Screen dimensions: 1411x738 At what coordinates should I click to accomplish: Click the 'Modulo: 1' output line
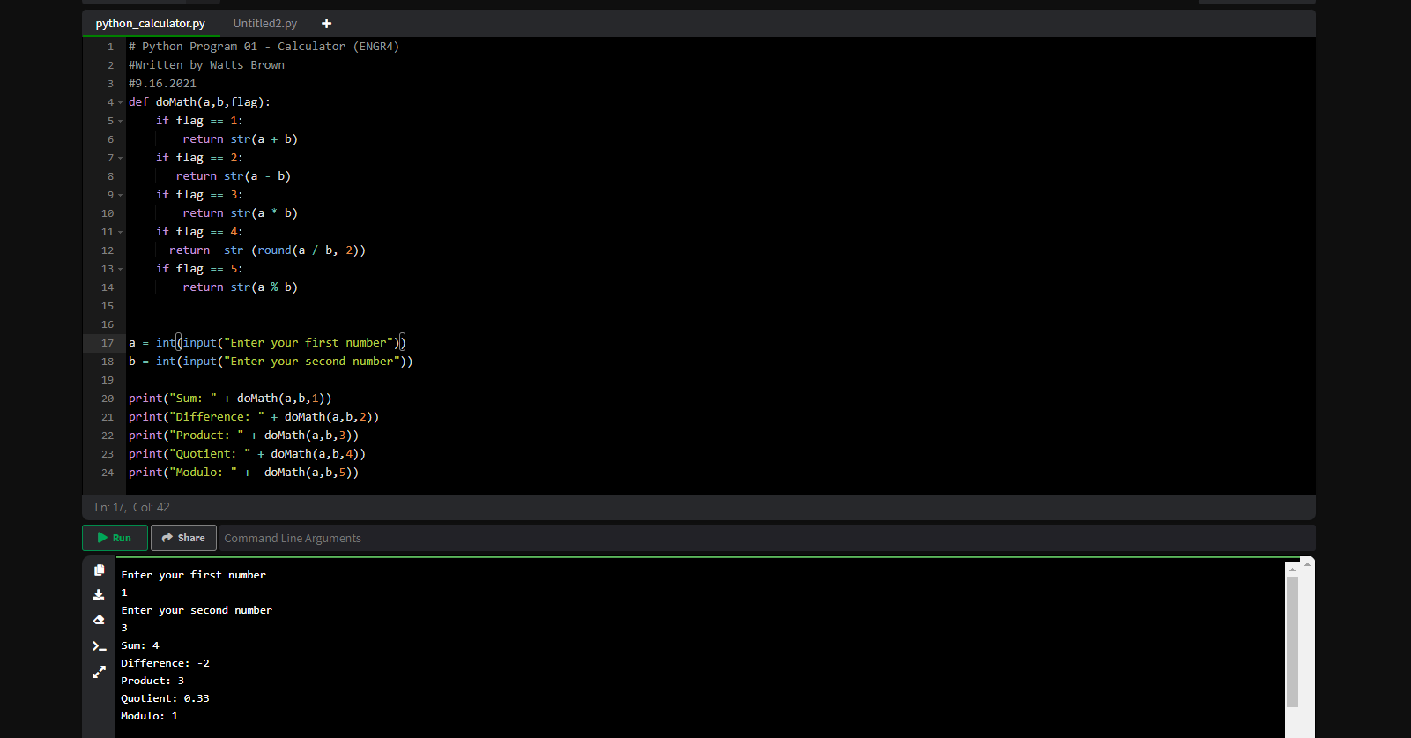coord(149,716)
